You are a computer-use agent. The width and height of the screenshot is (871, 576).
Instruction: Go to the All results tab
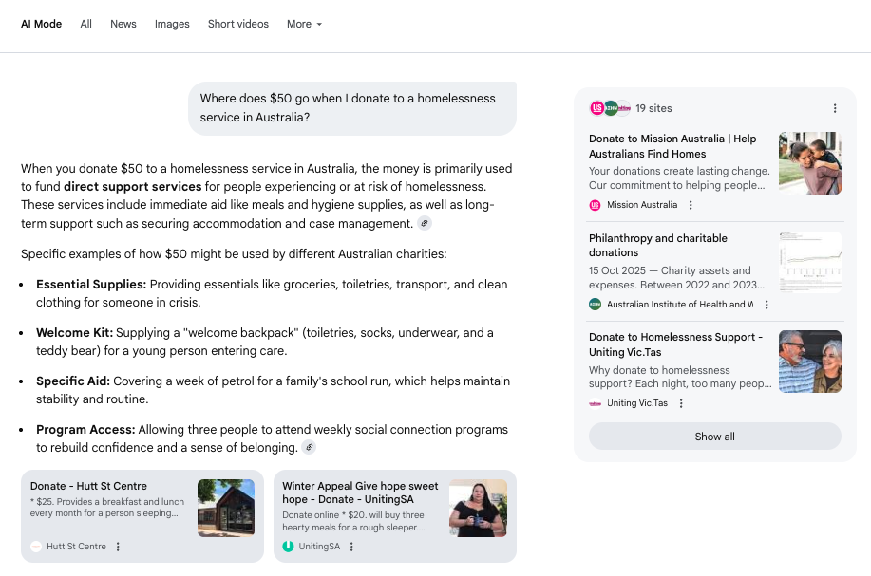[x=86, y=24]
